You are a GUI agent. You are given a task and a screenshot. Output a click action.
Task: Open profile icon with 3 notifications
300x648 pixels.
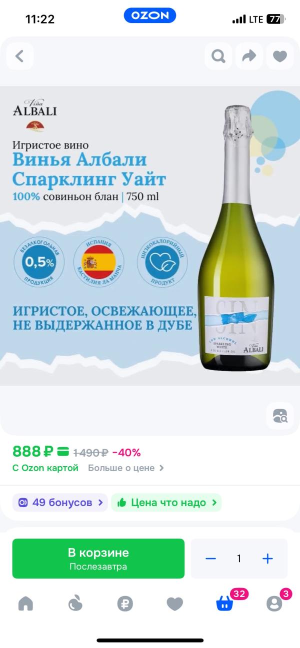274,604
